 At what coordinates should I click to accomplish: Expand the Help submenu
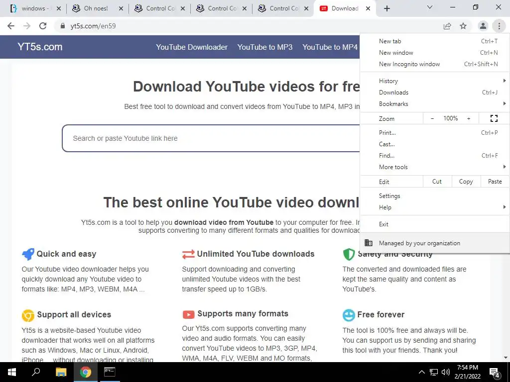[434, 207]
